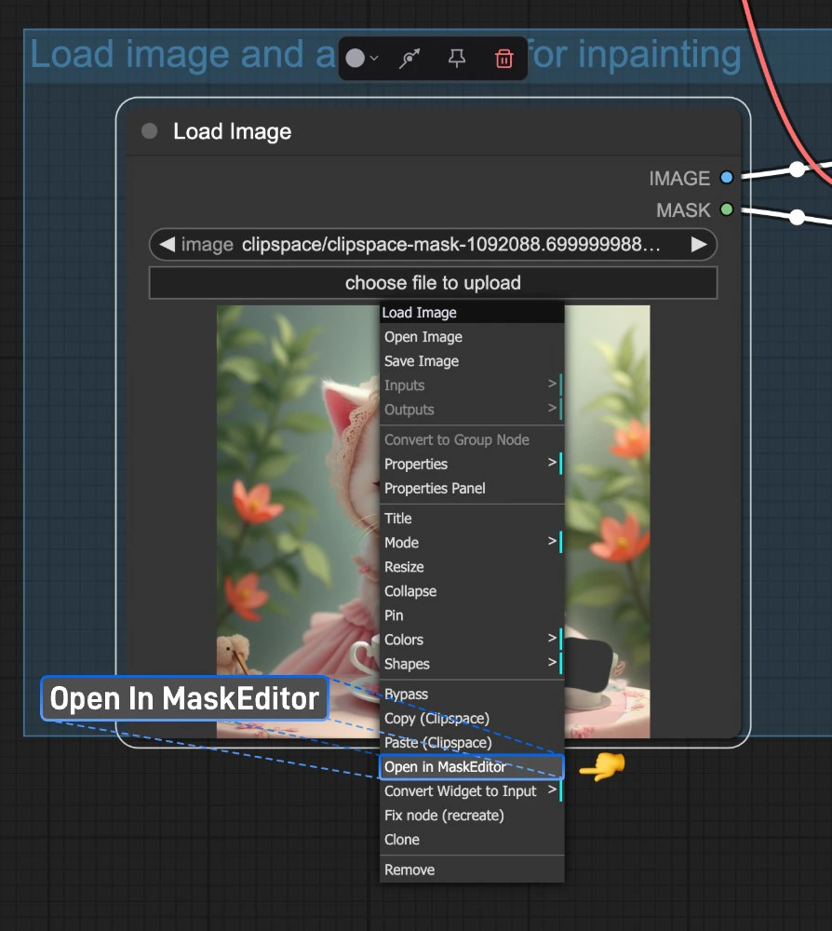
Task: Click the Load Image node title
Action: (232, 131)
